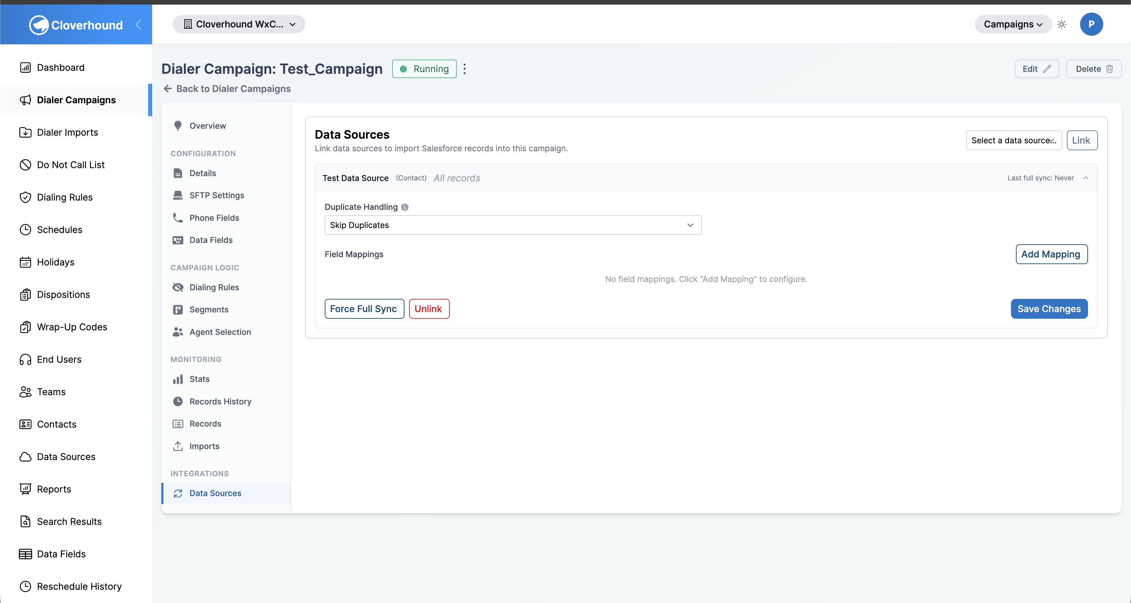Open campaign more options three-dot menu
Image resolution: width=1131 pixels, height=603 pixels.
point(465,69)
